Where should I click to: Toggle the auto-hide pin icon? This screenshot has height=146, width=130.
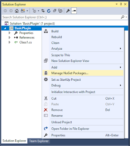[x=121, y=4]
